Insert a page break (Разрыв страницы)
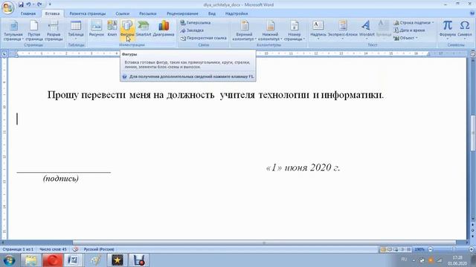Viewport: 476px width, 267px height. (54, 30)
